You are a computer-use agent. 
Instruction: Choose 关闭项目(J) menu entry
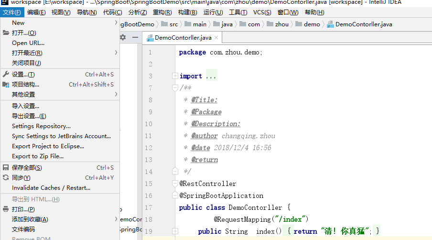click(60, 63)
